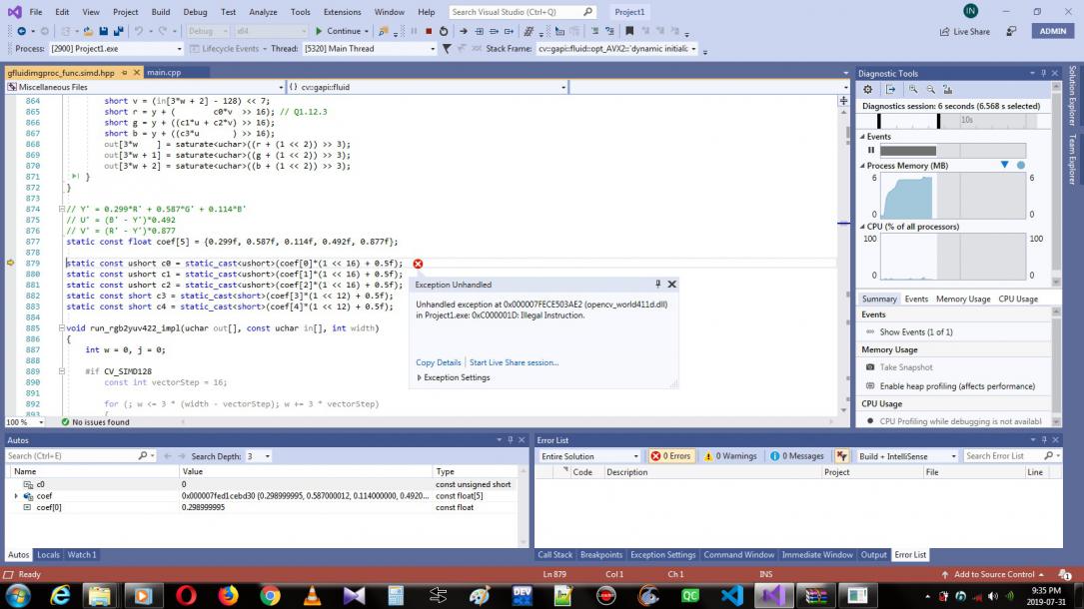Click the Copy Details link

coord(439,362)
